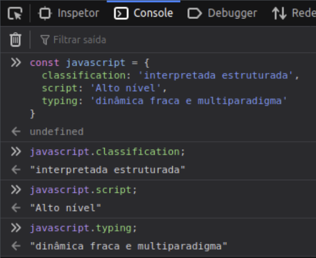Click the Rede arrows icon

(x=279, y=14)
